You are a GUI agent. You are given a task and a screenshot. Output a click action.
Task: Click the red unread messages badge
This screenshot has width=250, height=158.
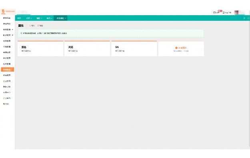pyautogui.click(x=220, y=11)
